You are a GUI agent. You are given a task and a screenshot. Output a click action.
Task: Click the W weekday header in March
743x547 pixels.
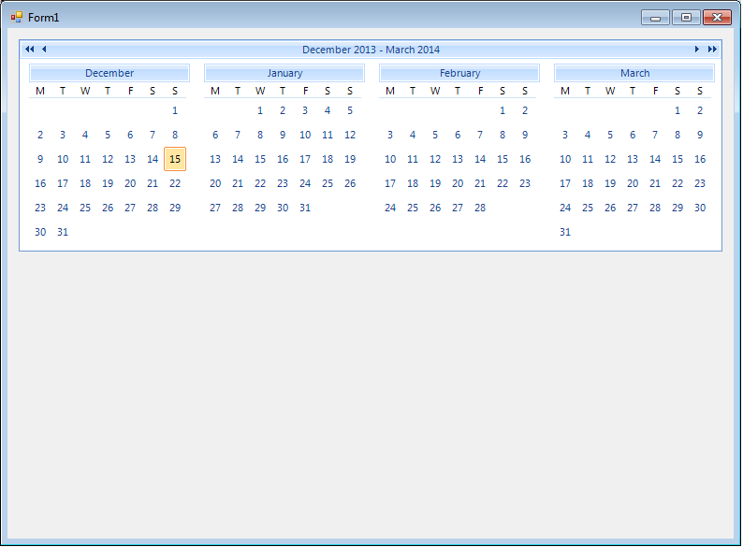[x=610, y=91]
